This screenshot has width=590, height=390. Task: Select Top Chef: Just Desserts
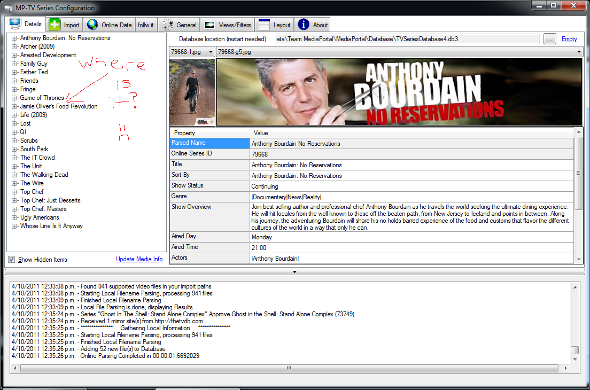pyautogui.click(x=50, y=200)
